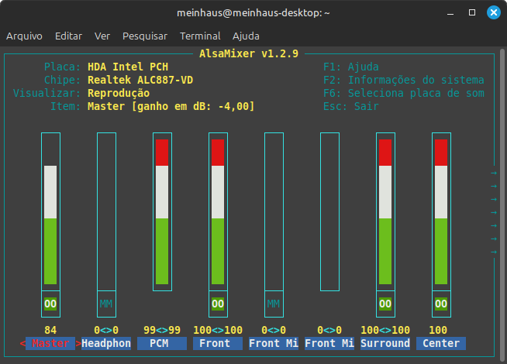The height and width of the screenshot is (364, 507).
Task: Select the Master channel label
Action: (x=50, y=343)
